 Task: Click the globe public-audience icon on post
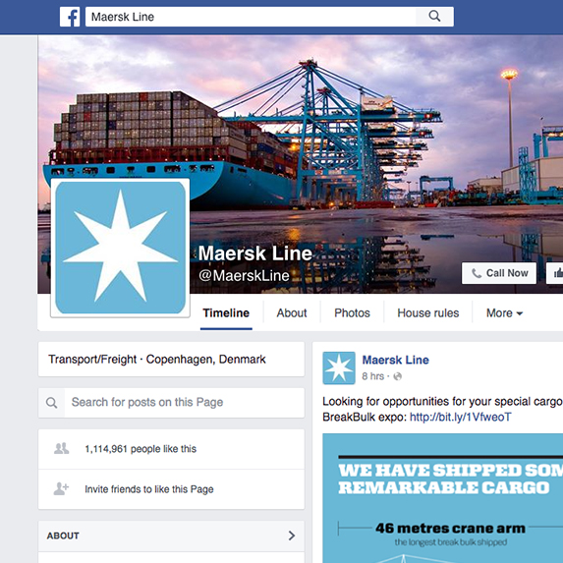coord(398,376)
